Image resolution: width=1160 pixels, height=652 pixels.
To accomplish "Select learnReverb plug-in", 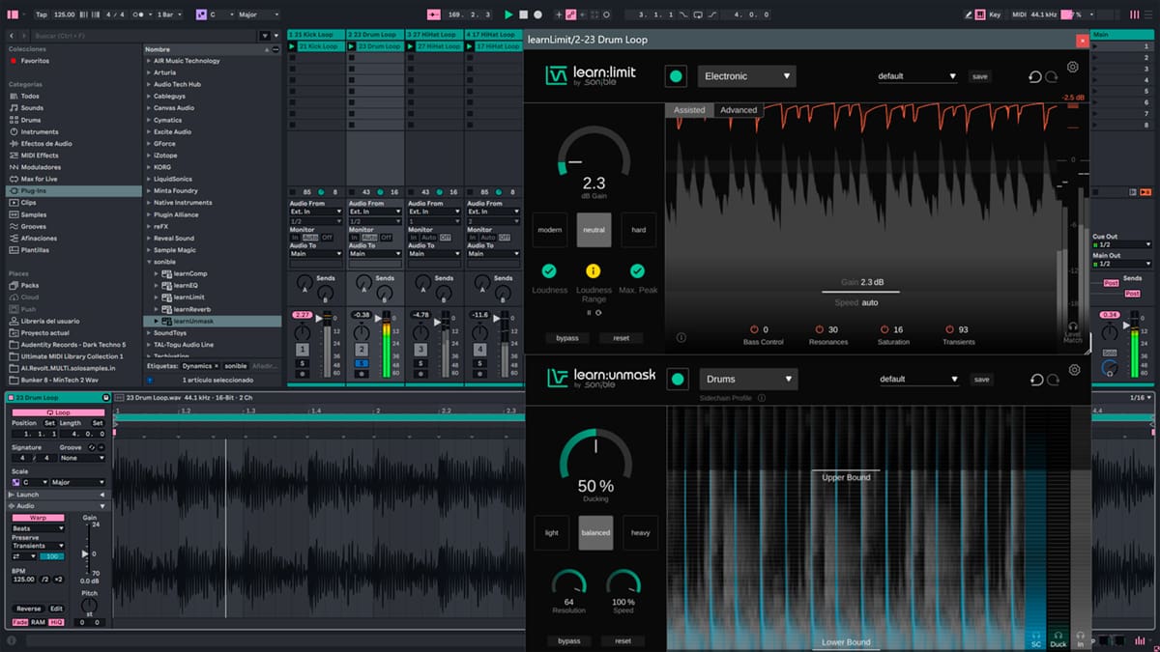I will tap(191, 309).
